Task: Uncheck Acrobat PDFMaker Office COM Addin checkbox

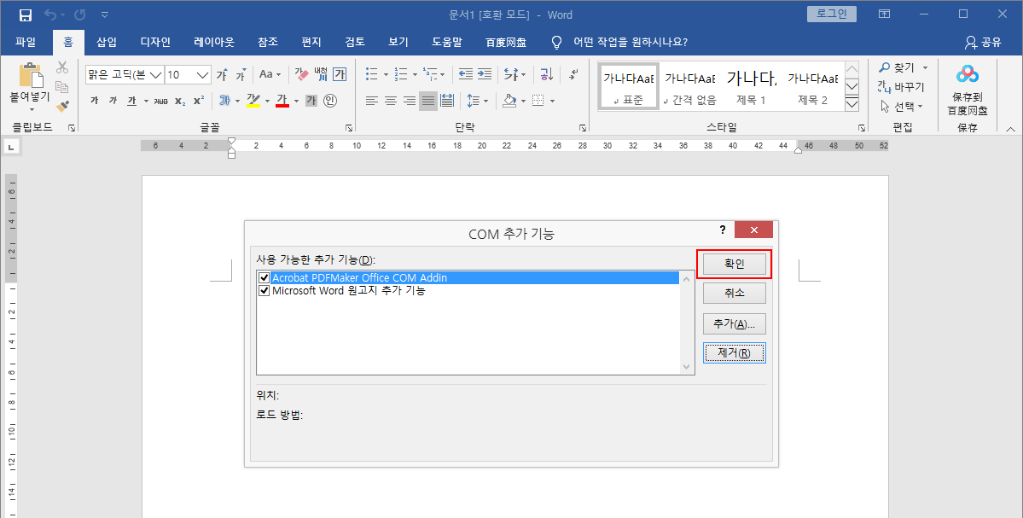Action: tap(264, 278)
